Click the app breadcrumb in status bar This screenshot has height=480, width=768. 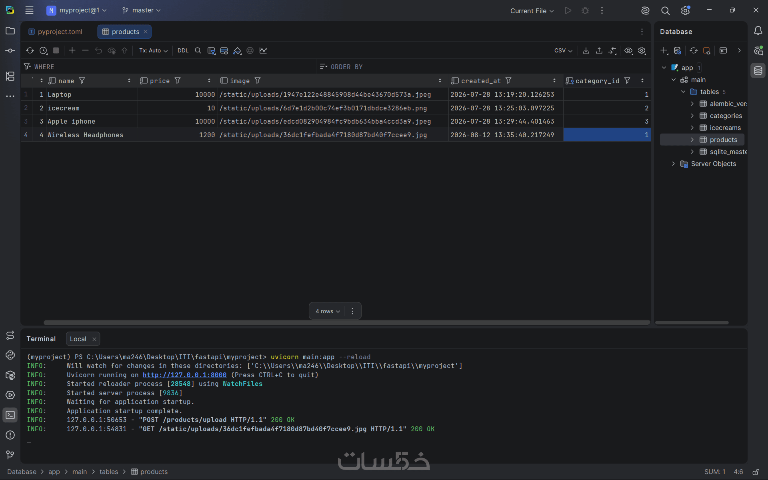click(54, 472)
